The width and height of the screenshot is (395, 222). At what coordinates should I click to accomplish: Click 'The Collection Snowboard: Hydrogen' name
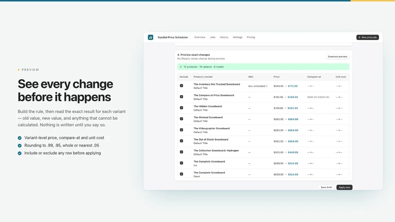tap(216, 151)
